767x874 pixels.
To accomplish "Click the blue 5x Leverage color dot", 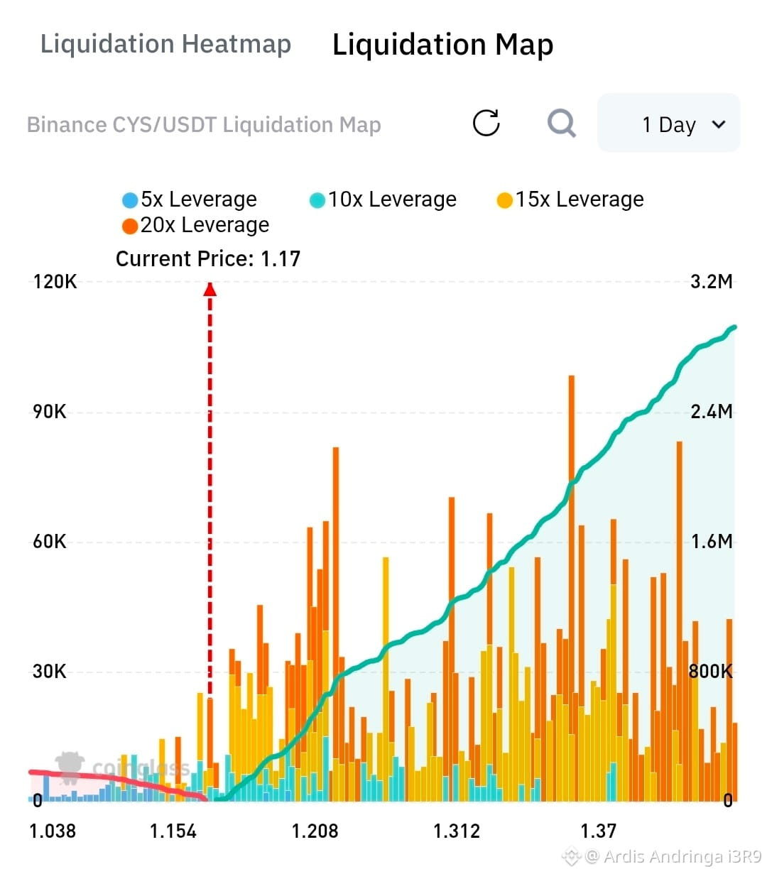I will pos(130,200).
